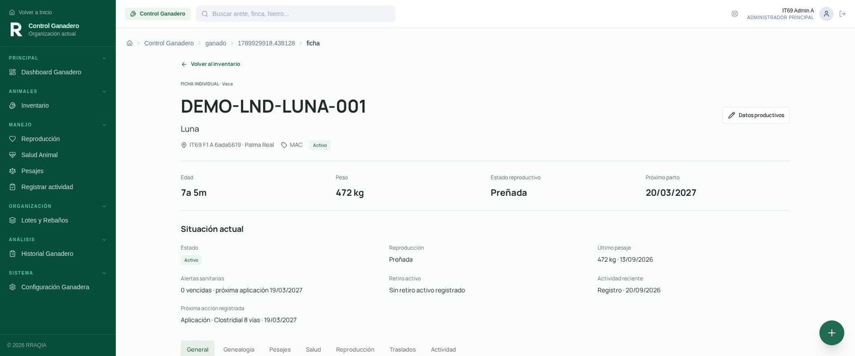Click the magnifier icon in search bar

205,14
